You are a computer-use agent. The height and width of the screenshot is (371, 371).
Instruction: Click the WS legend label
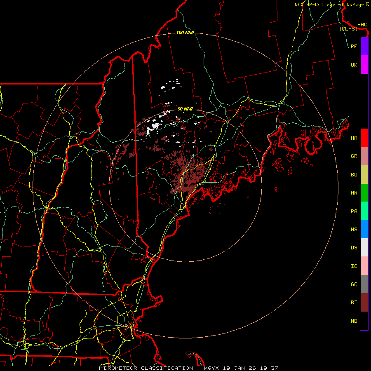point(354,230)
